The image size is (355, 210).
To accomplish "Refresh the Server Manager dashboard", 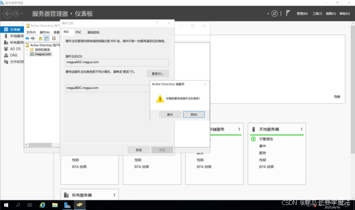I will [x=274, y=14].
